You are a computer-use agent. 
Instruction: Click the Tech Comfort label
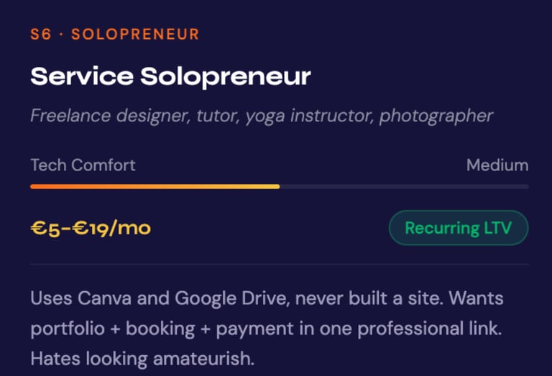(x=83, y=165)
